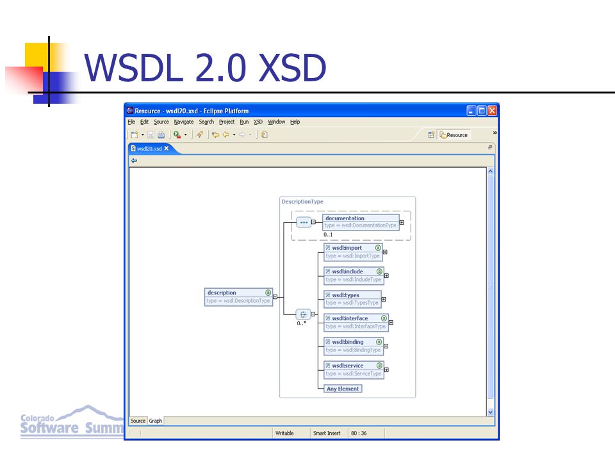Click the Save toolbar icon
Image resolution: width=615 pixels, height=461 pixels.
[x=151, y=135]
